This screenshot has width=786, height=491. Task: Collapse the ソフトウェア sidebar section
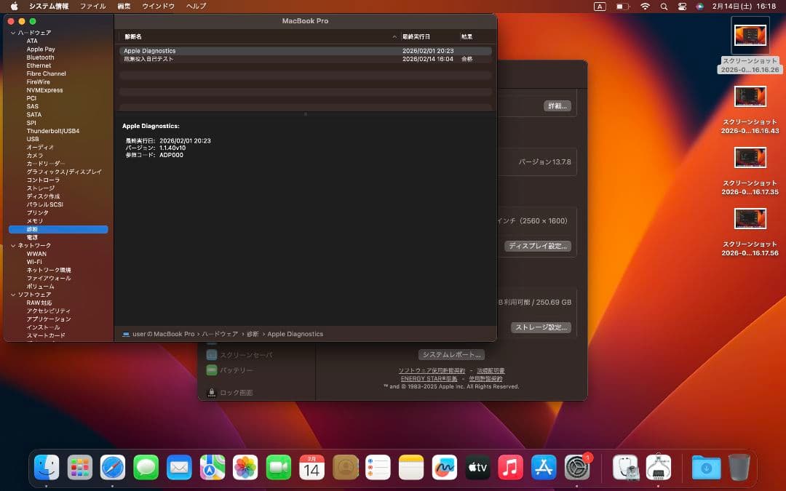click(x=12, y=294)
